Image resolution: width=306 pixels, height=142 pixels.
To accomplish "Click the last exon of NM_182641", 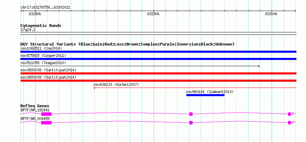I will point(289,114).
